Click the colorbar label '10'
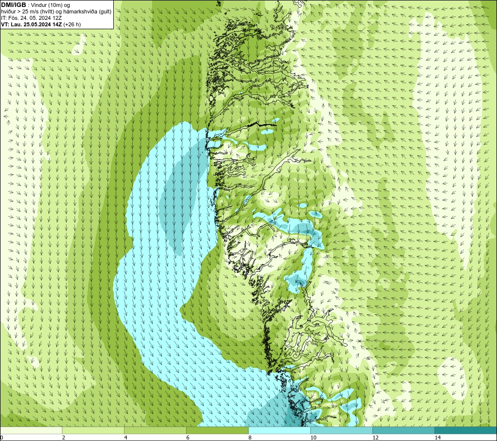This screenshot has width=497, height=441. [313, 438]
